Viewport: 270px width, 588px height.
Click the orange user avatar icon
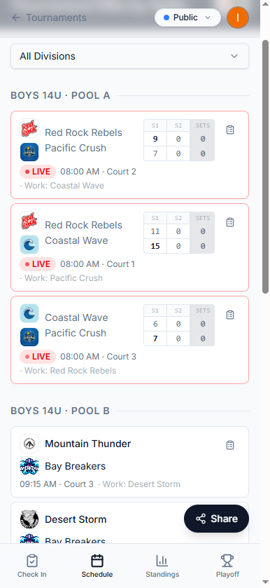(x=238, y=18)
